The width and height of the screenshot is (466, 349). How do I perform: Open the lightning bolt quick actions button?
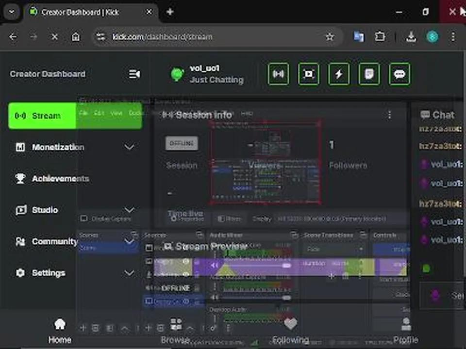(x=339, y=74)
